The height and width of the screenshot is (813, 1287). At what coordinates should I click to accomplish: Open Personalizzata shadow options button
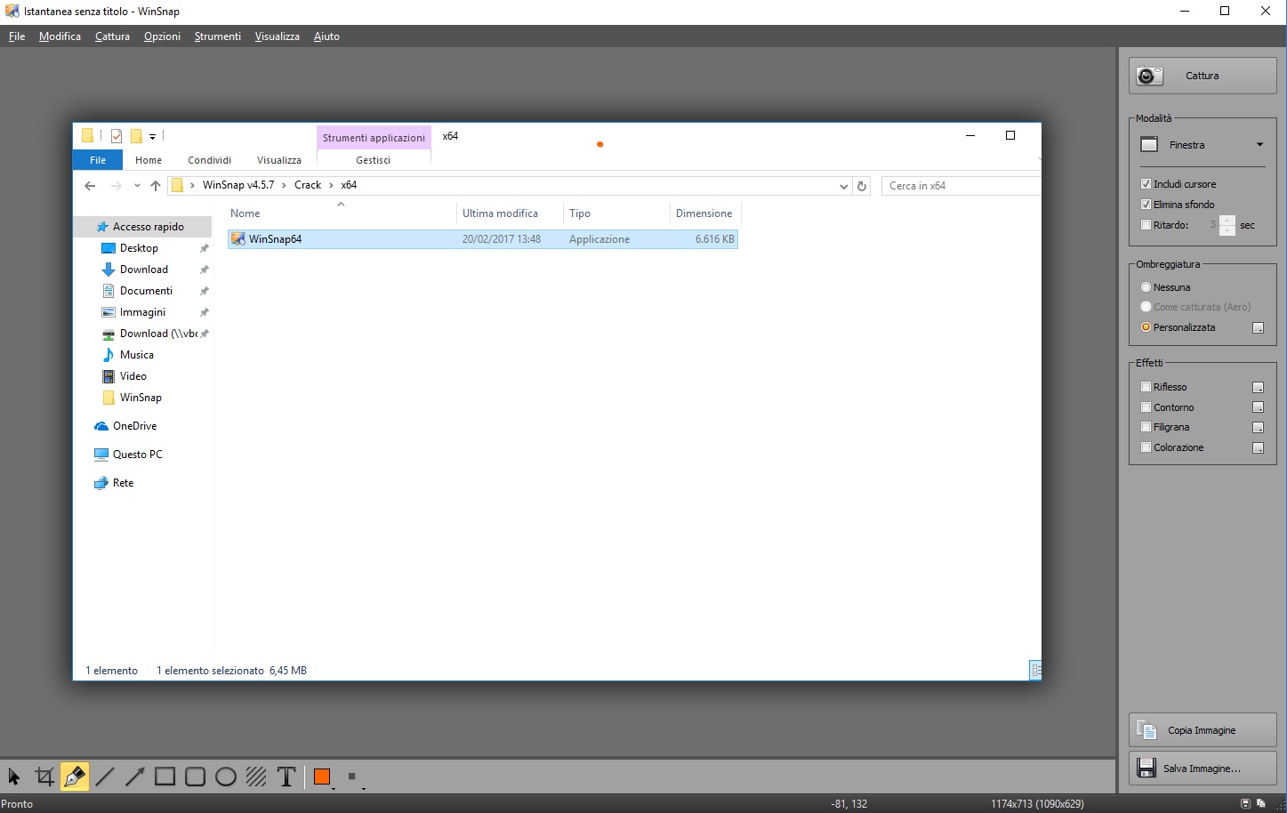click(1258, 328)
